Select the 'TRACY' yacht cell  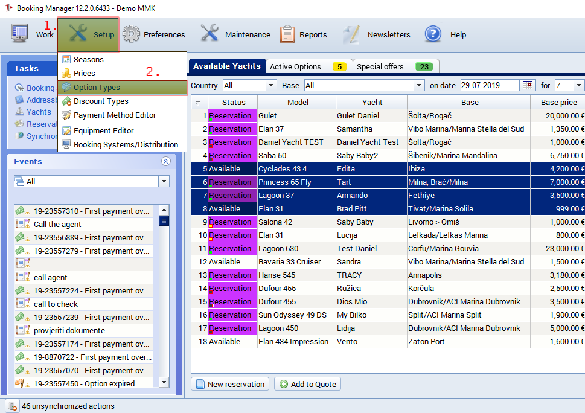click(x=371, y=275)
